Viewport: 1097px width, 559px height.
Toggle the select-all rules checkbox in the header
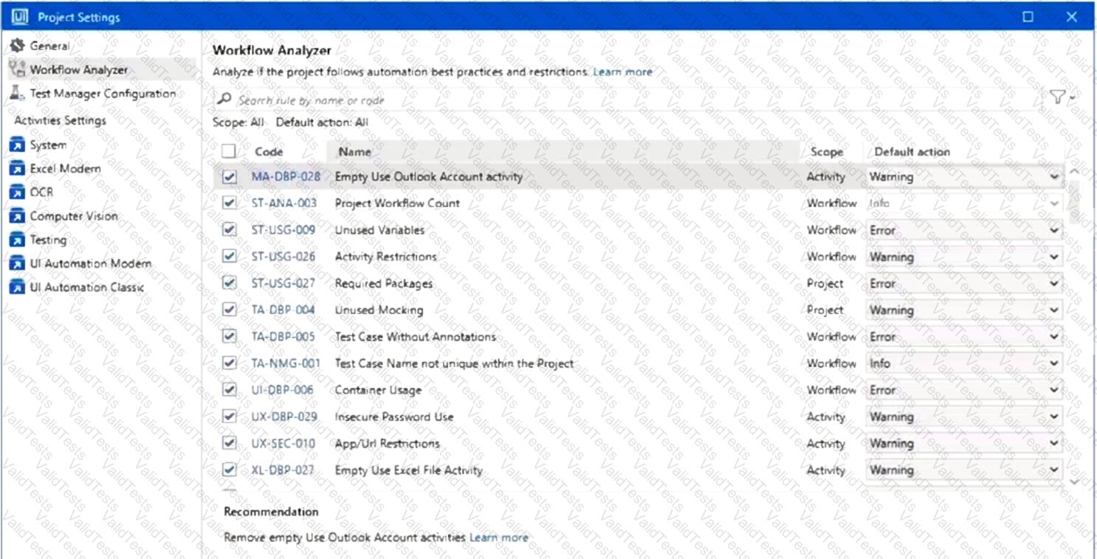coord(230,150)
